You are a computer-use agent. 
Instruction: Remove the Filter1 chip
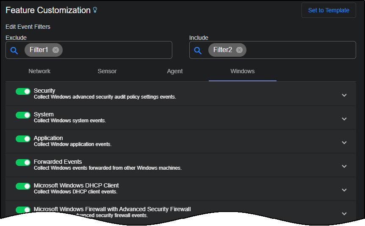pos(55,50)
